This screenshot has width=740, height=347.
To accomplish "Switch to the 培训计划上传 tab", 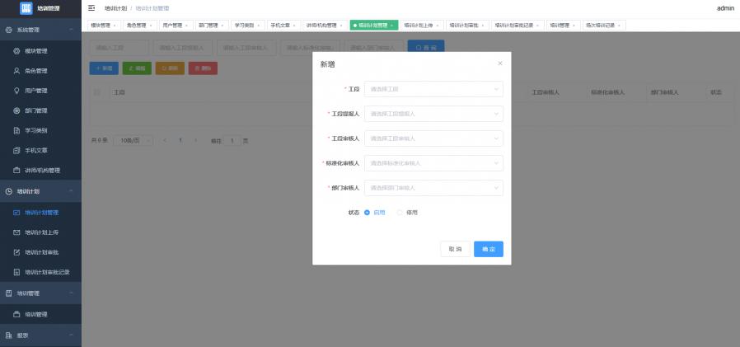I will pos(422,26).
